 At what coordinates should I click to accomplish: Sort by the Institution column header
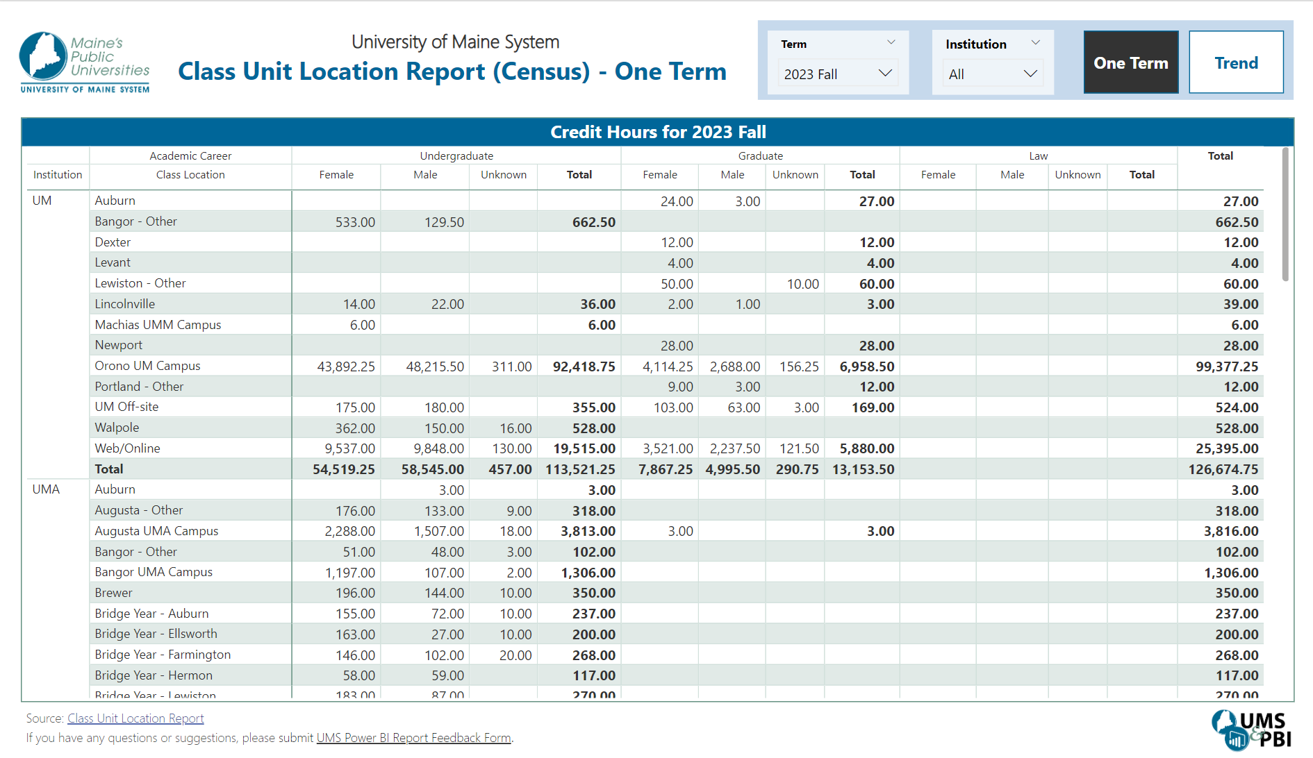tap(58, 175)
